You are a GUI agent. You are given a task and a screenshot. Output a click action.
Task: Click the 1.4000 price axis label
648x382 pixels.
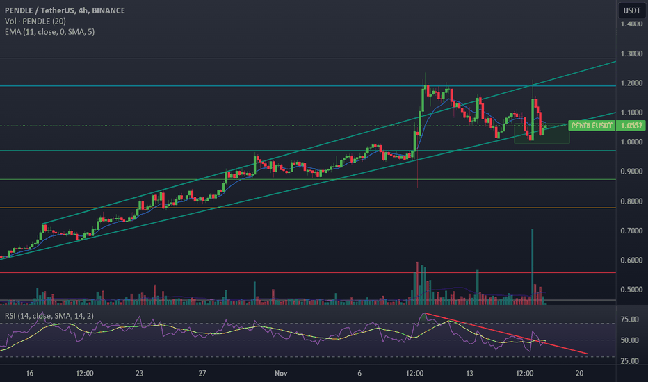point(631,24)
